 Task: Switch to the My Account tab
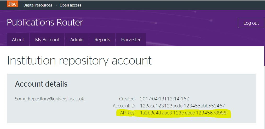47,40
